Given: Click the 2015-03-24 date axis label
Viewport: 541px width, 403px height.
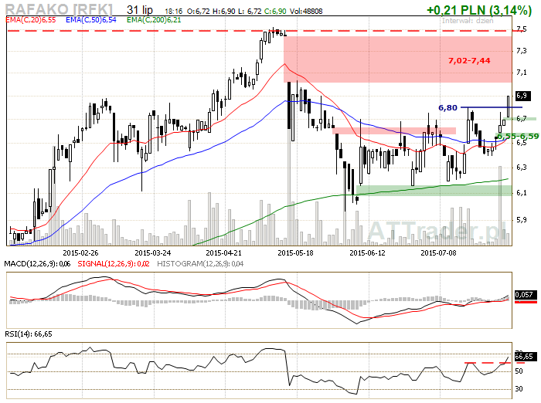Looking at the screenshot, I should point(153,252).
